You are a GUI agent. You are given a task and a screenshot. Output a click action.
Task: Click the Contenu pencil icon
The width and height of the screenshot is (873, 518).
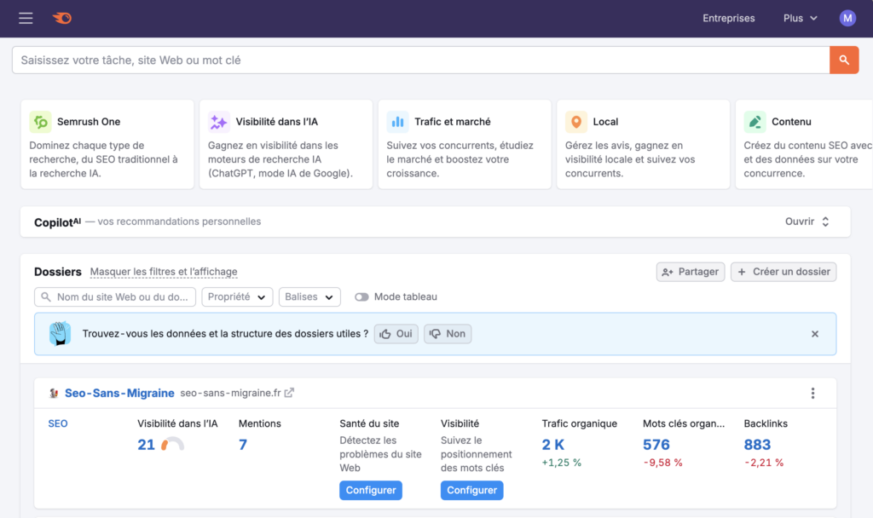(x=755, y=122)
